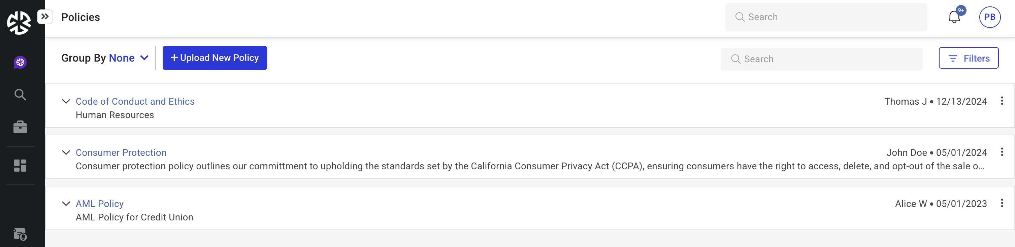
Task: Open the Filters button
Action: (x=968, y=58)
